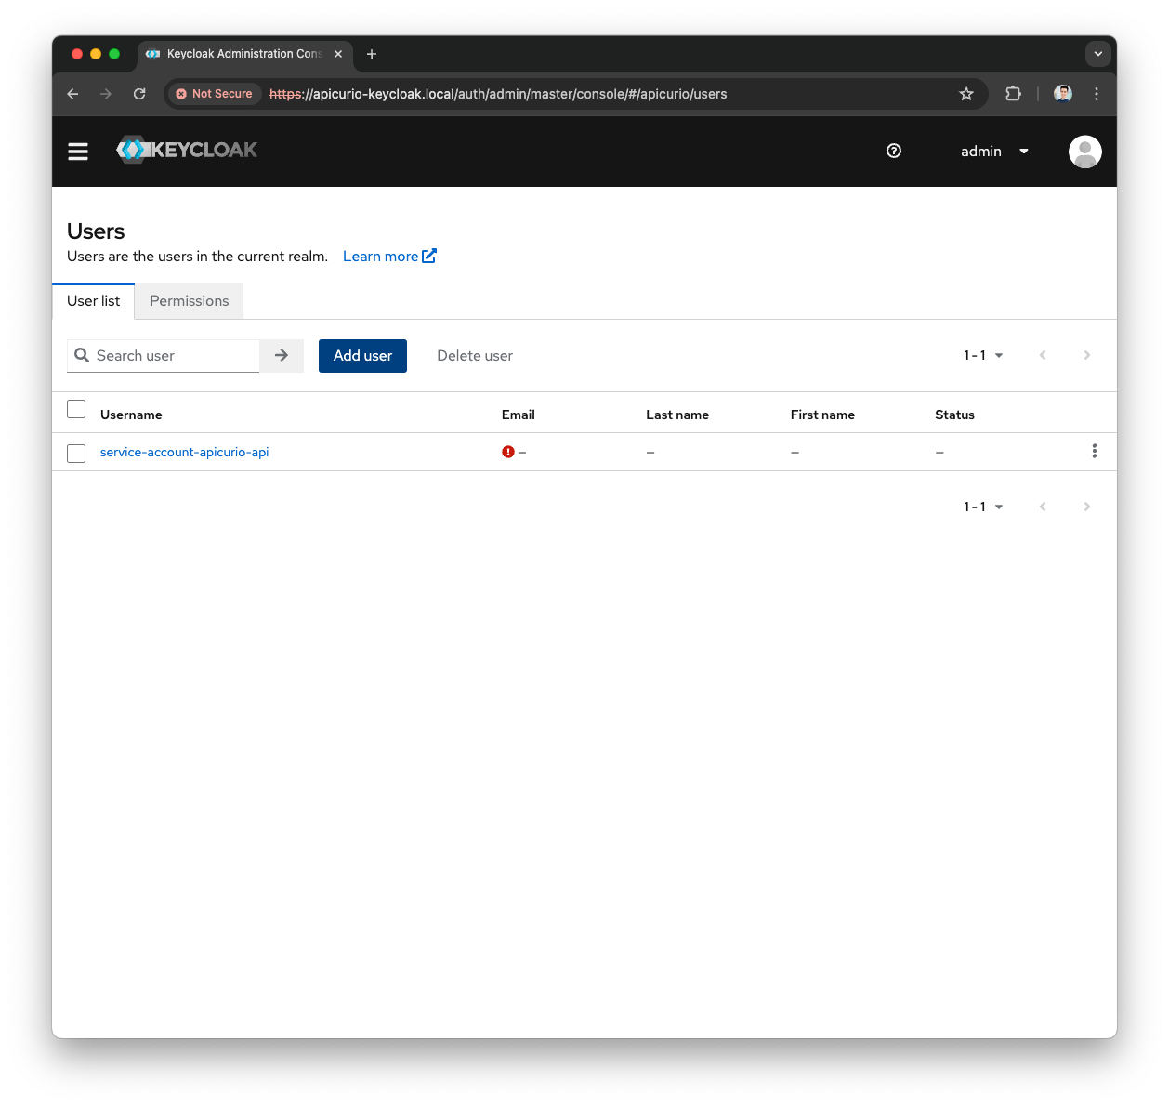Select the User list tab
This screenshot has height=1107, width=1169.
point(93,300)
